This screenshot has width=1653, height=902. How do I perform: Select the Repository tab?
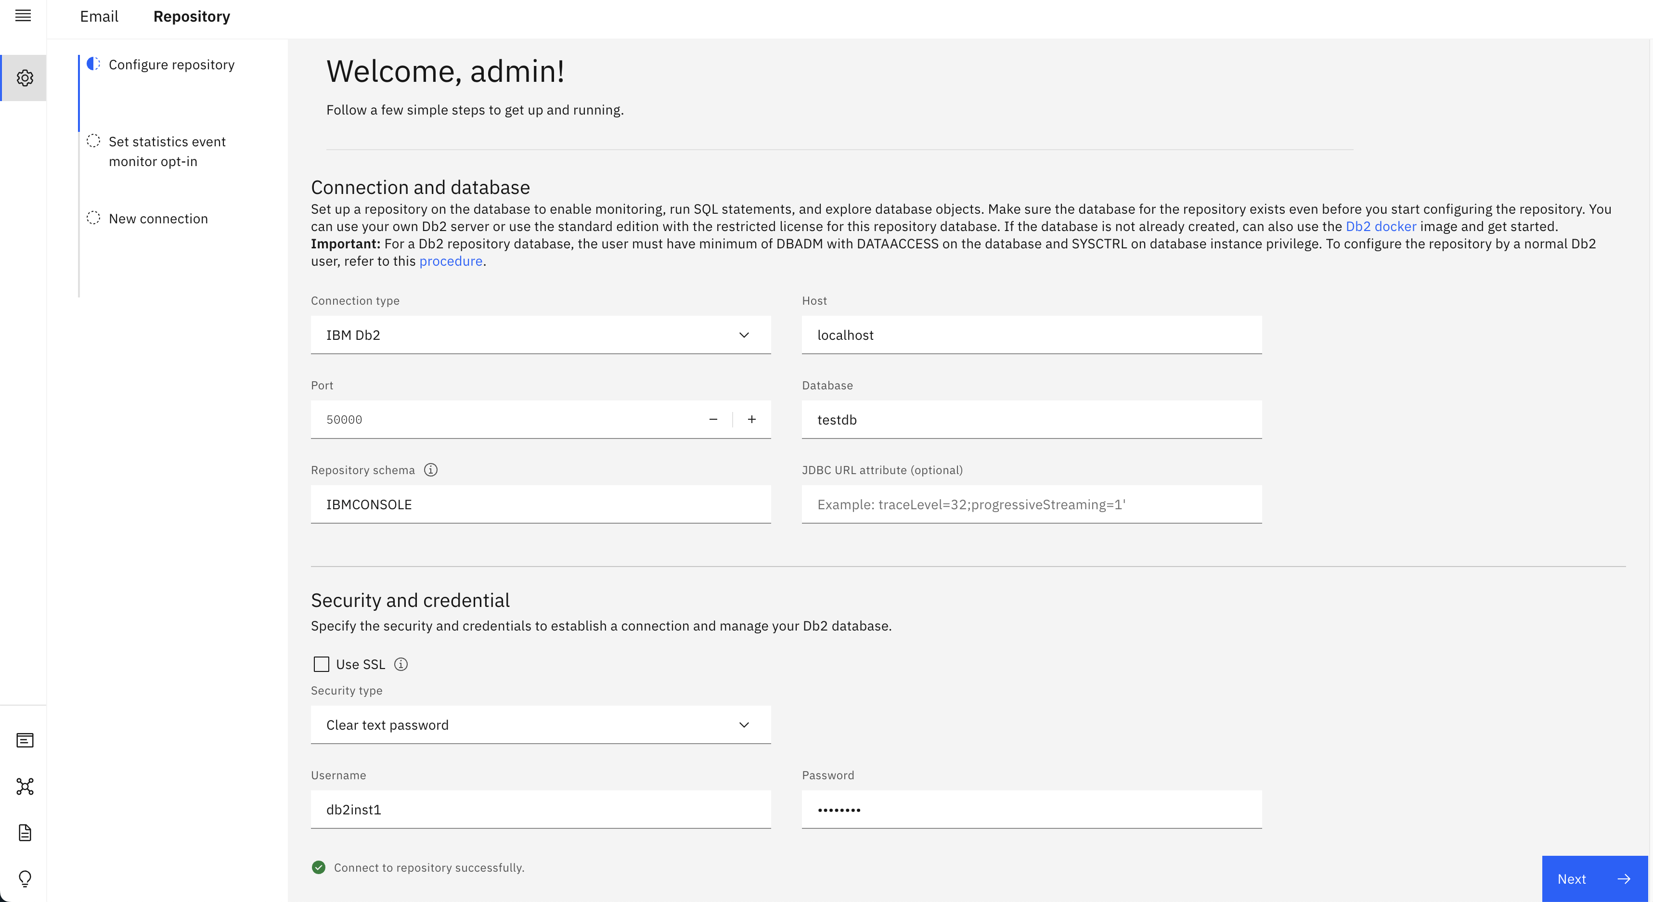click(191, 17)
